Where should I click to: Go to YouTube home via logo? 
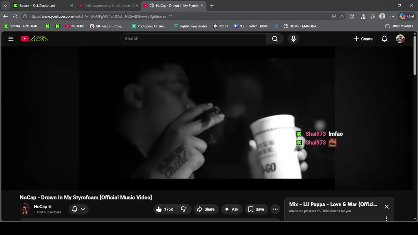pyautogui.click(x=34, y=39)
